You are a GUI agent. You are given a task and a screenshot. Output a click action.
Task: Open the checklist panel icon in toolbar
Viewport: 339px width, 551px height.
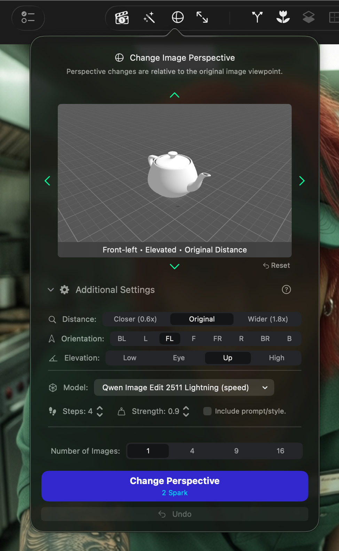[x=28, y=17]
